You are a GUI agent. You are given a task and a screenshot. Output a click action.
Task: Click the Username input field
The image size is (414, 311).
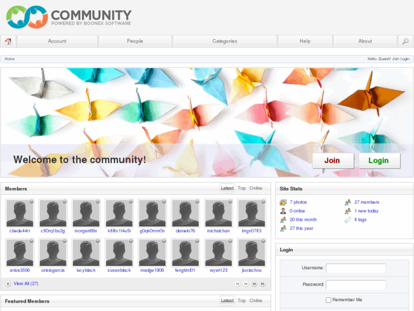point(356,268)
